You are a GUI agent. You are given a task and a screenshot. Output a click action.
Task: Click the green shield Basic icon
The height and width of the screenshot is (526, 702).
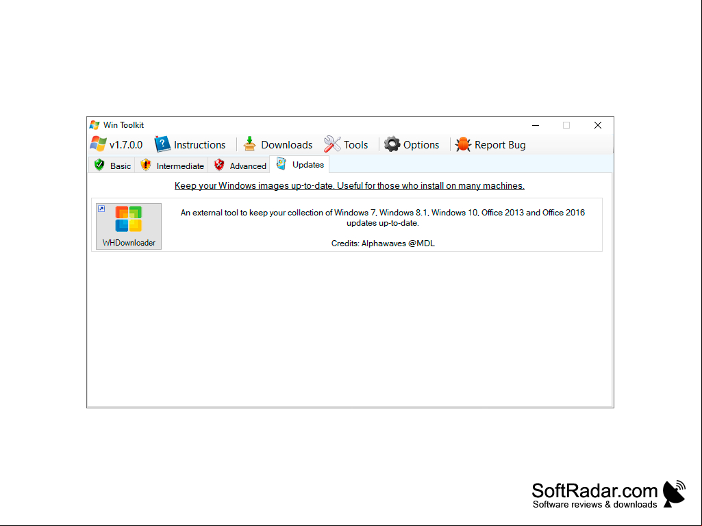tap(99, 165)
